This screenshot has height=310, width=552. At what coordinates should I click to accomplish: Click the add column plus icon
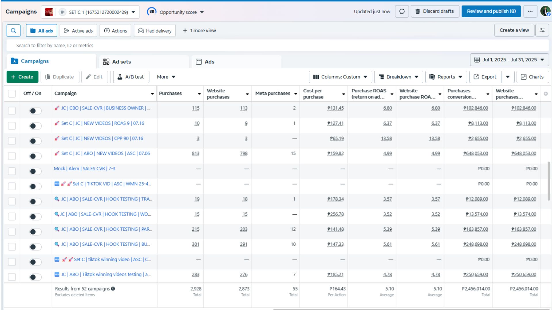[x=546, y=94]
